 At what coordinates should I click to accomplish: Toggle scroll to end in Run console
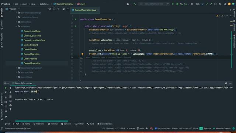[10, 101]
